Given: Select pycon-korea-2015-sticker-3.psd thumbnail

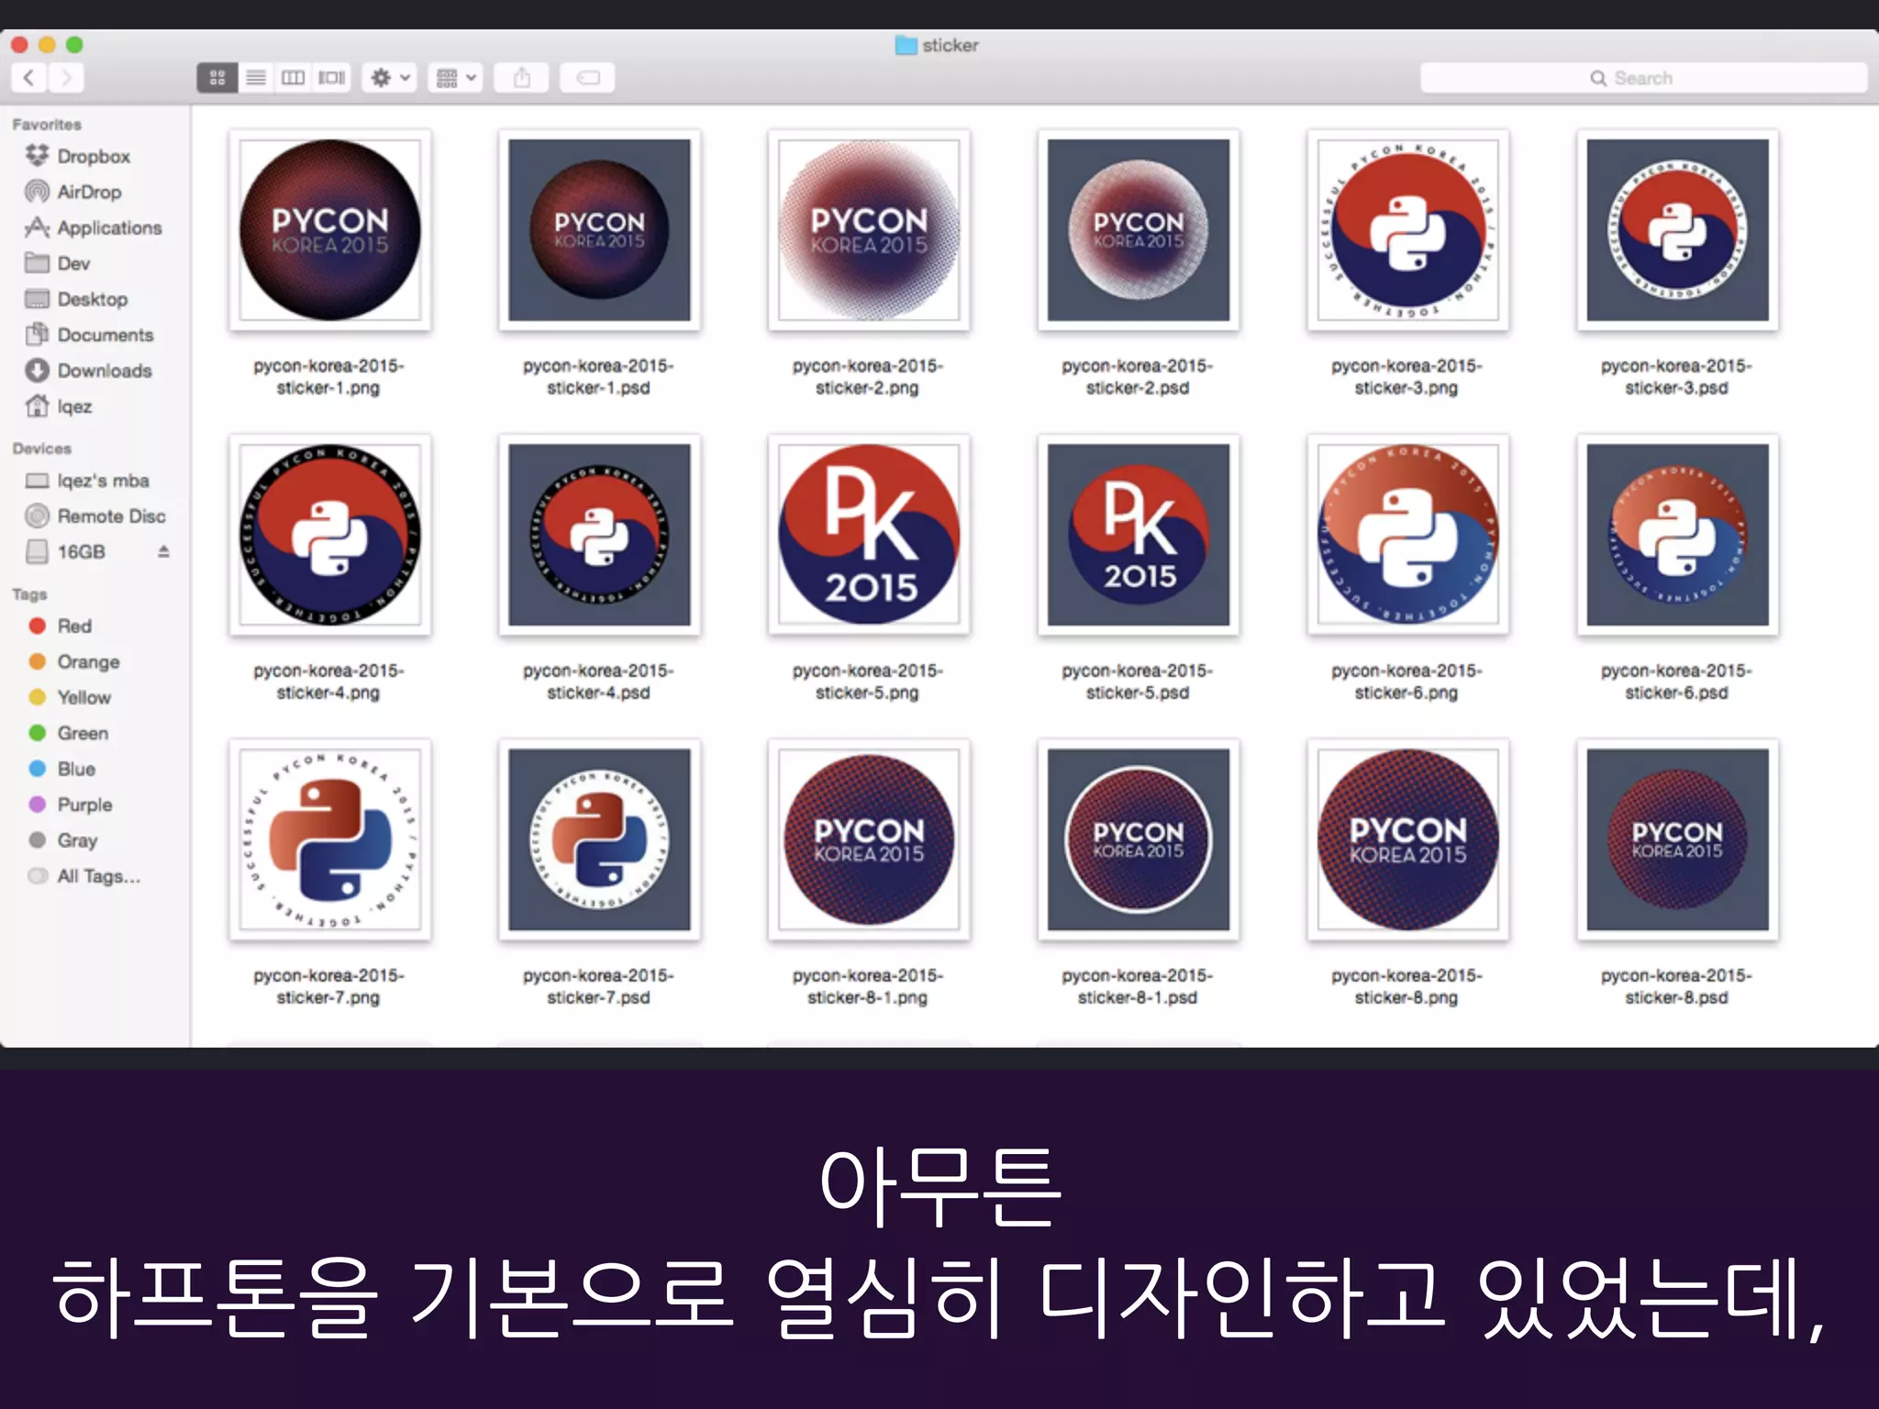Looking at the screenshot, I should [x=1678, y=230].
